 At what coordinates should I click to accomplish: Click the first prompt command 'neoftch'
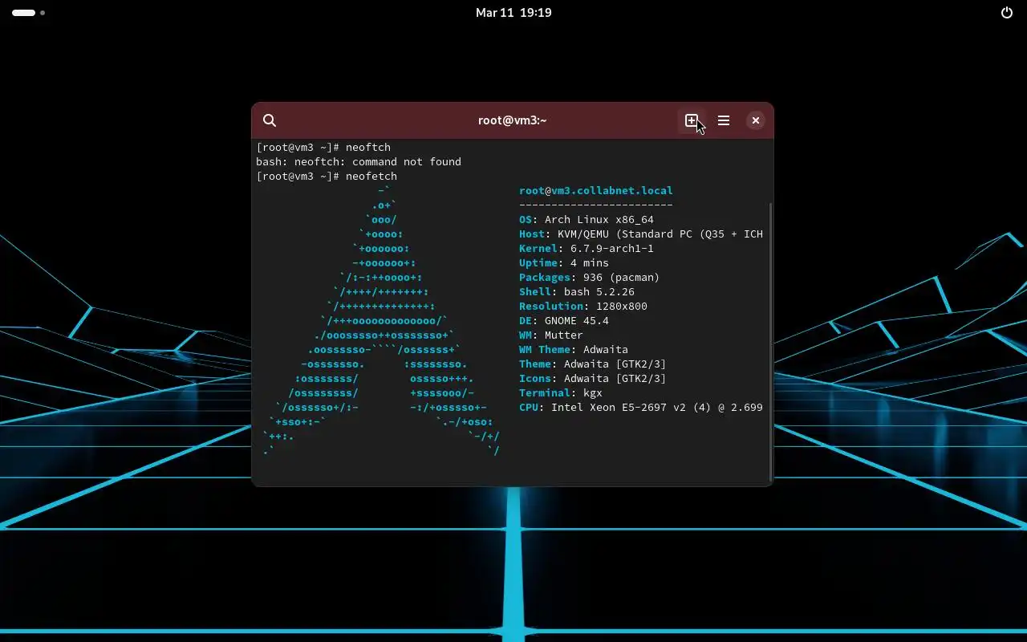368,148
